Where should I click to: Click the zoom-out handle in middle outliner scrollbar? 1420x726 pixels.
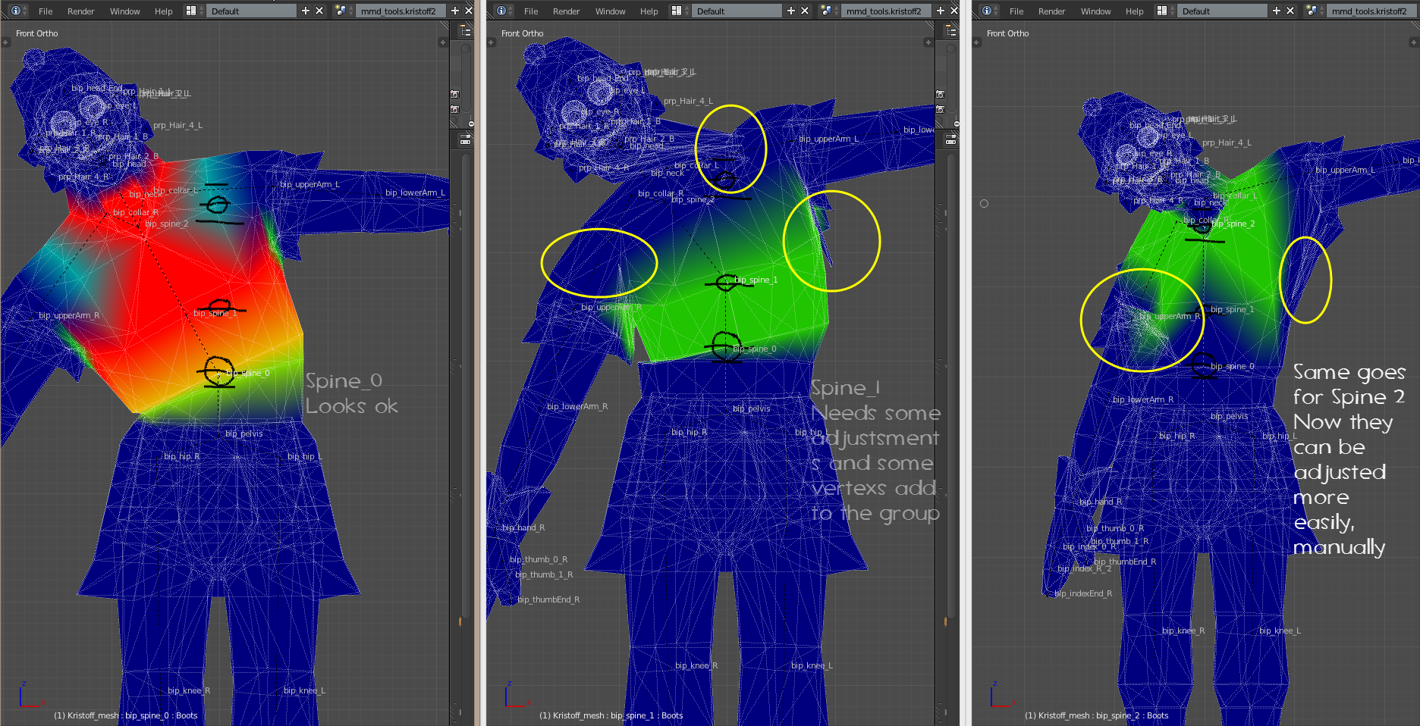[x=957, y=124]
